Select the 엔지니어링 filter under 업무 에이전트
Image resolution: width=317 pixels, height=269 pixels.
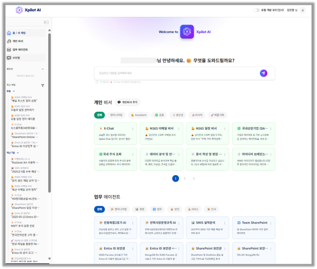(119, 209)
